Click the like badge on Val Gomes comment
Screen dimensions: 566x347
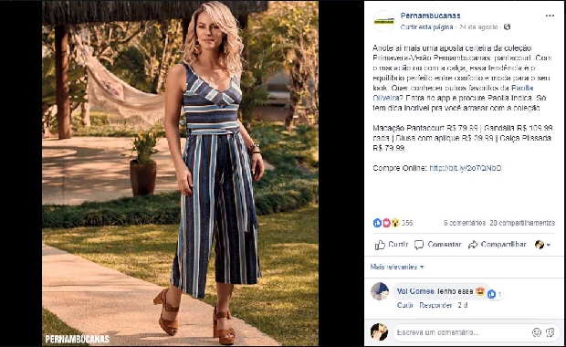pyautogui.click(x=491, y=294)
